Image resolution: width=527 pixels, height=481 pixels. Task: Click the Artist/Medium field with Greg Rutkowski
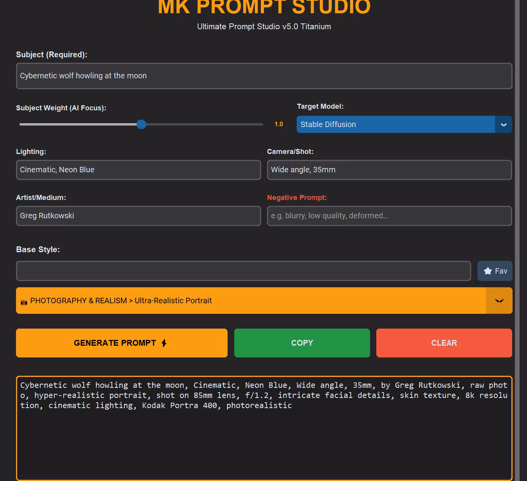tap(138, 216)
